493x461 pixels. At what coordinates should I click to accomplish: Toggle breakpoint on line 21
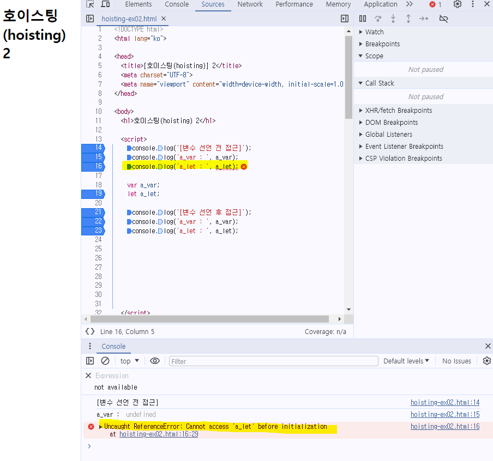[93, 212]
